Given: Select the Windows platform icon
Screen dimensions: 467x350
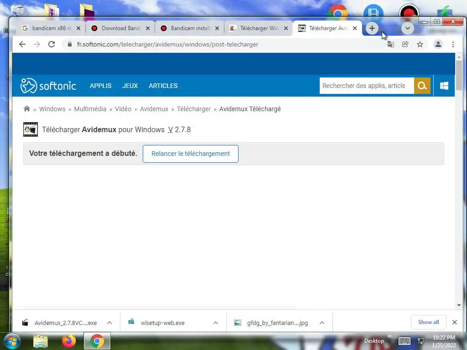Looking at the screenshot, I should pyautogui.click(x=444, y=86).
